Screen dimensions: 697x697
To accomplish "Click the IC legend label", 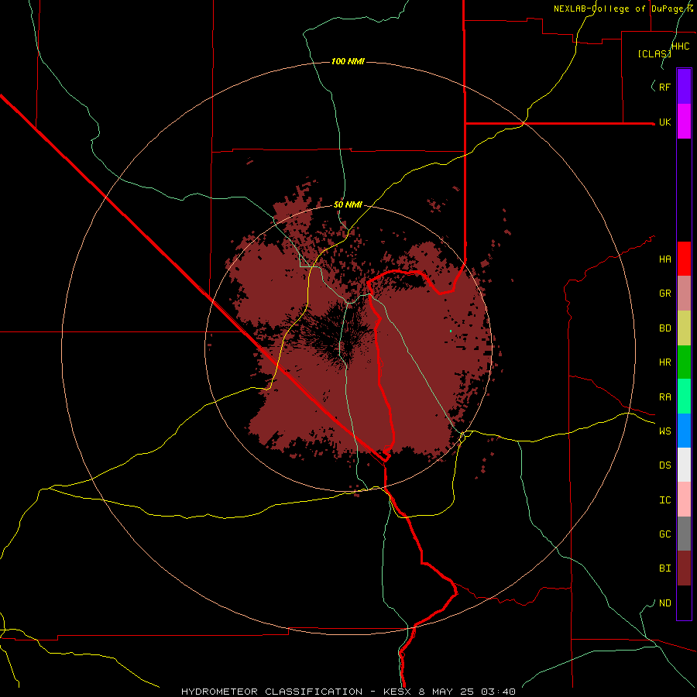I will coord(664,500).
